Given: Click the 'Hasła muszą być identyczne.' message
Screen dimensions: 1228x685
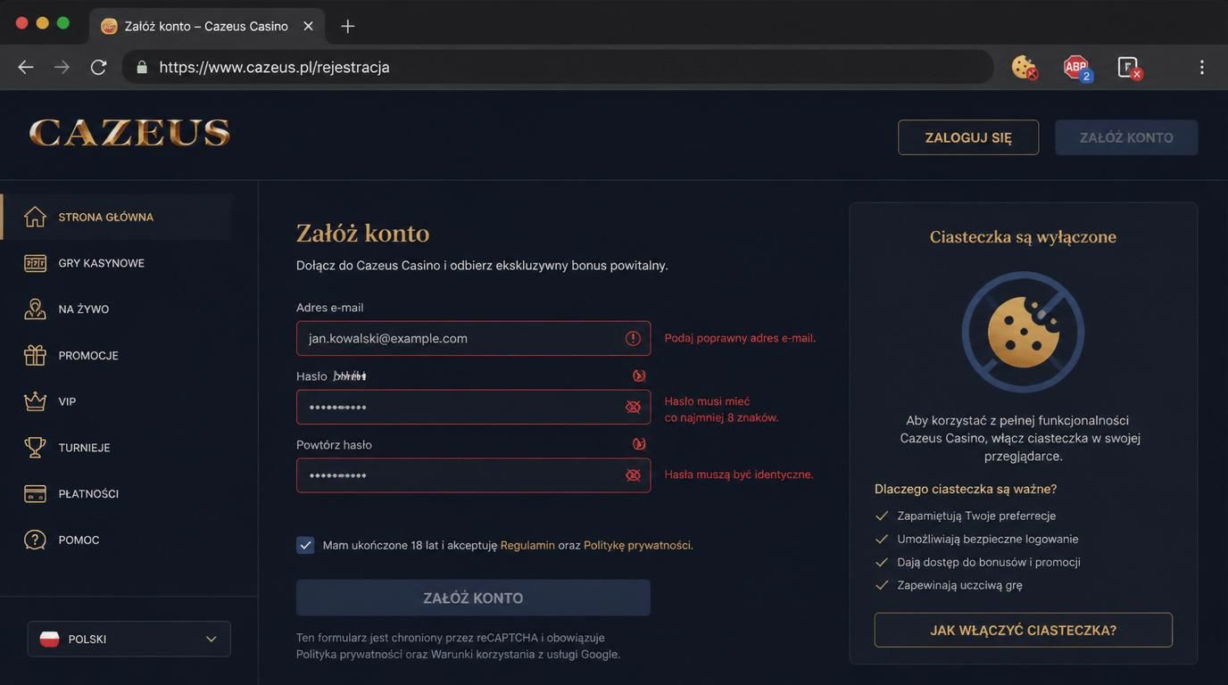Looking at the screenshot, I should click(x=739, y=475).
